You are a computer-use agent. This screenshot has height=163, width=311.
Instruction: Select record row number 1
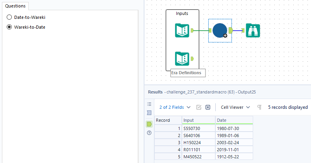pyautogui.click(x=168, y=128)
